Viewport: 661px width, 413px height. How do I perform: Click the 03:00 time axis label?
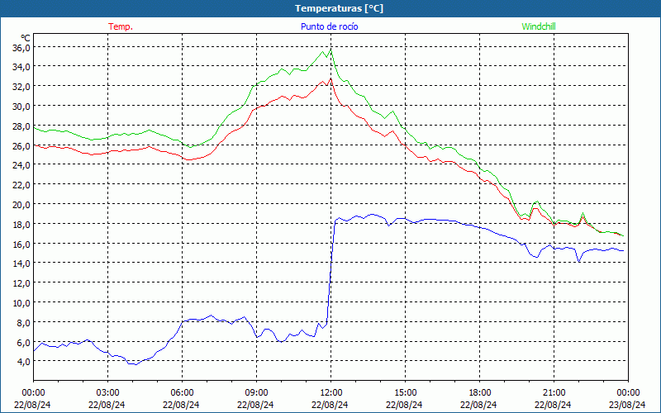[107, 393]
